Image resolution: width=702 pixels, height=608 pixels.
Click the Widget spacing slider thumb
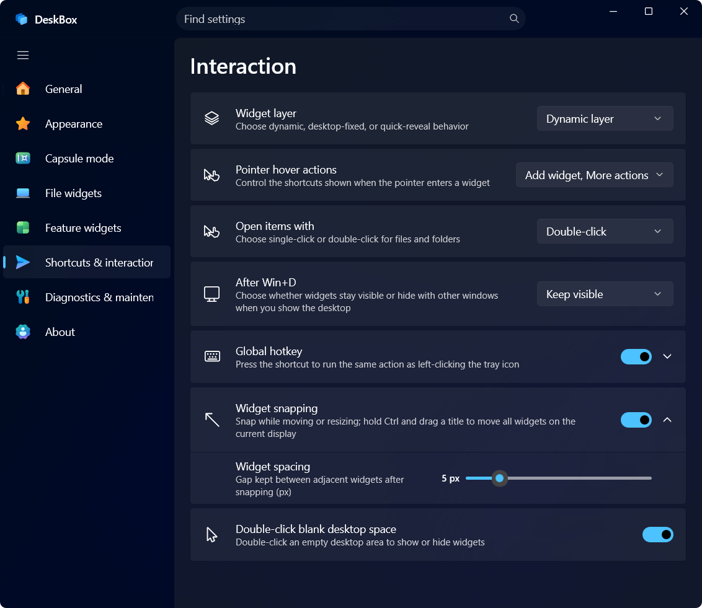(500, 478)
